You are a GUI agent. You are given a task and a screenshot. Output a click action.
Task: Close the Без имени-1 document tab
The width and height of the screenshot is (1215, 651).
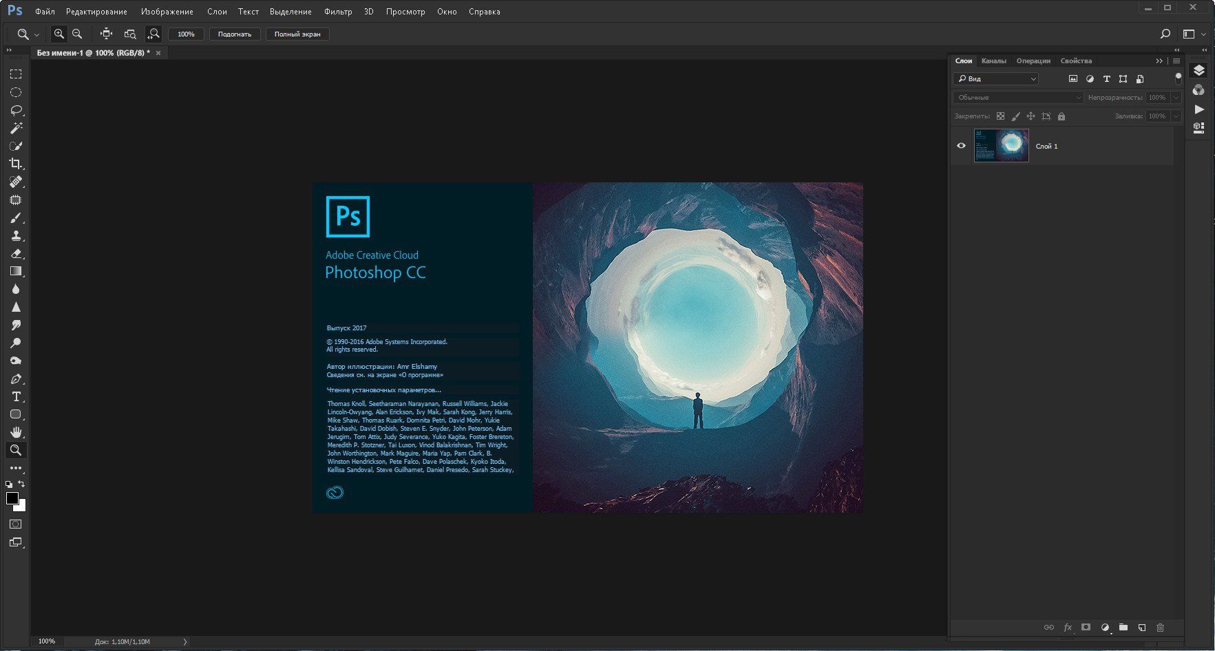(158, 53)
